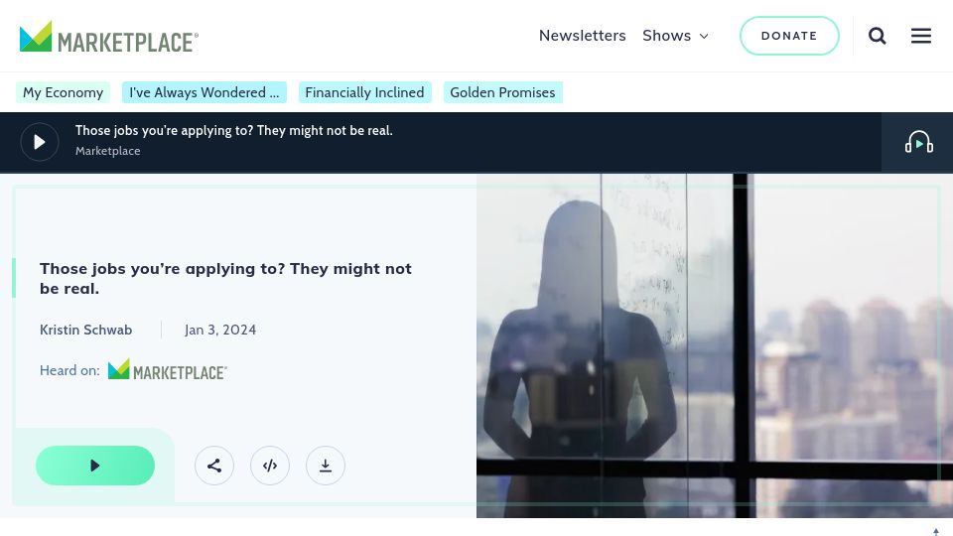The height and width of the screenshot is (536, 953).
Task: Open the hamburger menu icon
Action: click(x=921, y=36)
